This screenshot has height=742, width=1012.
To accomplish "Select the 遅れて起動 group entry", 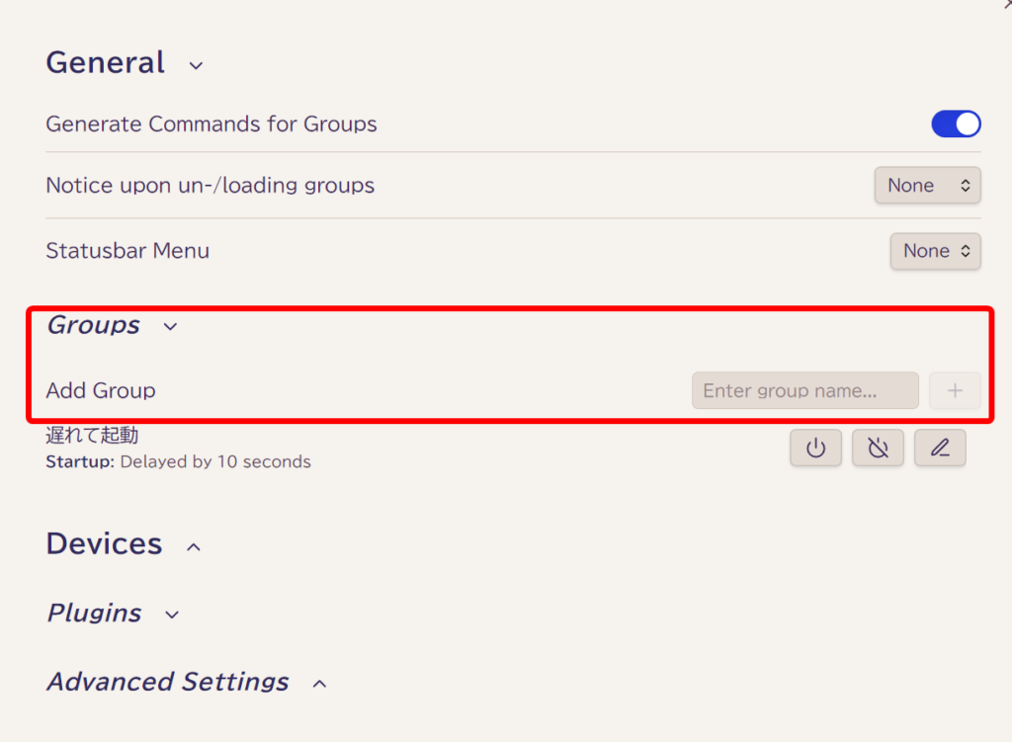I will 92,436.
